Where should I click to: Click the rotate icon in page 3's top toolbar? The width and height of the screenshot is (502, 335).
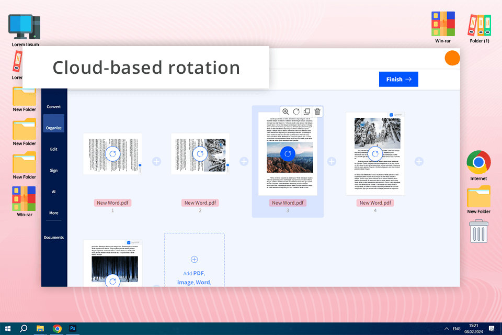(296, 111)
